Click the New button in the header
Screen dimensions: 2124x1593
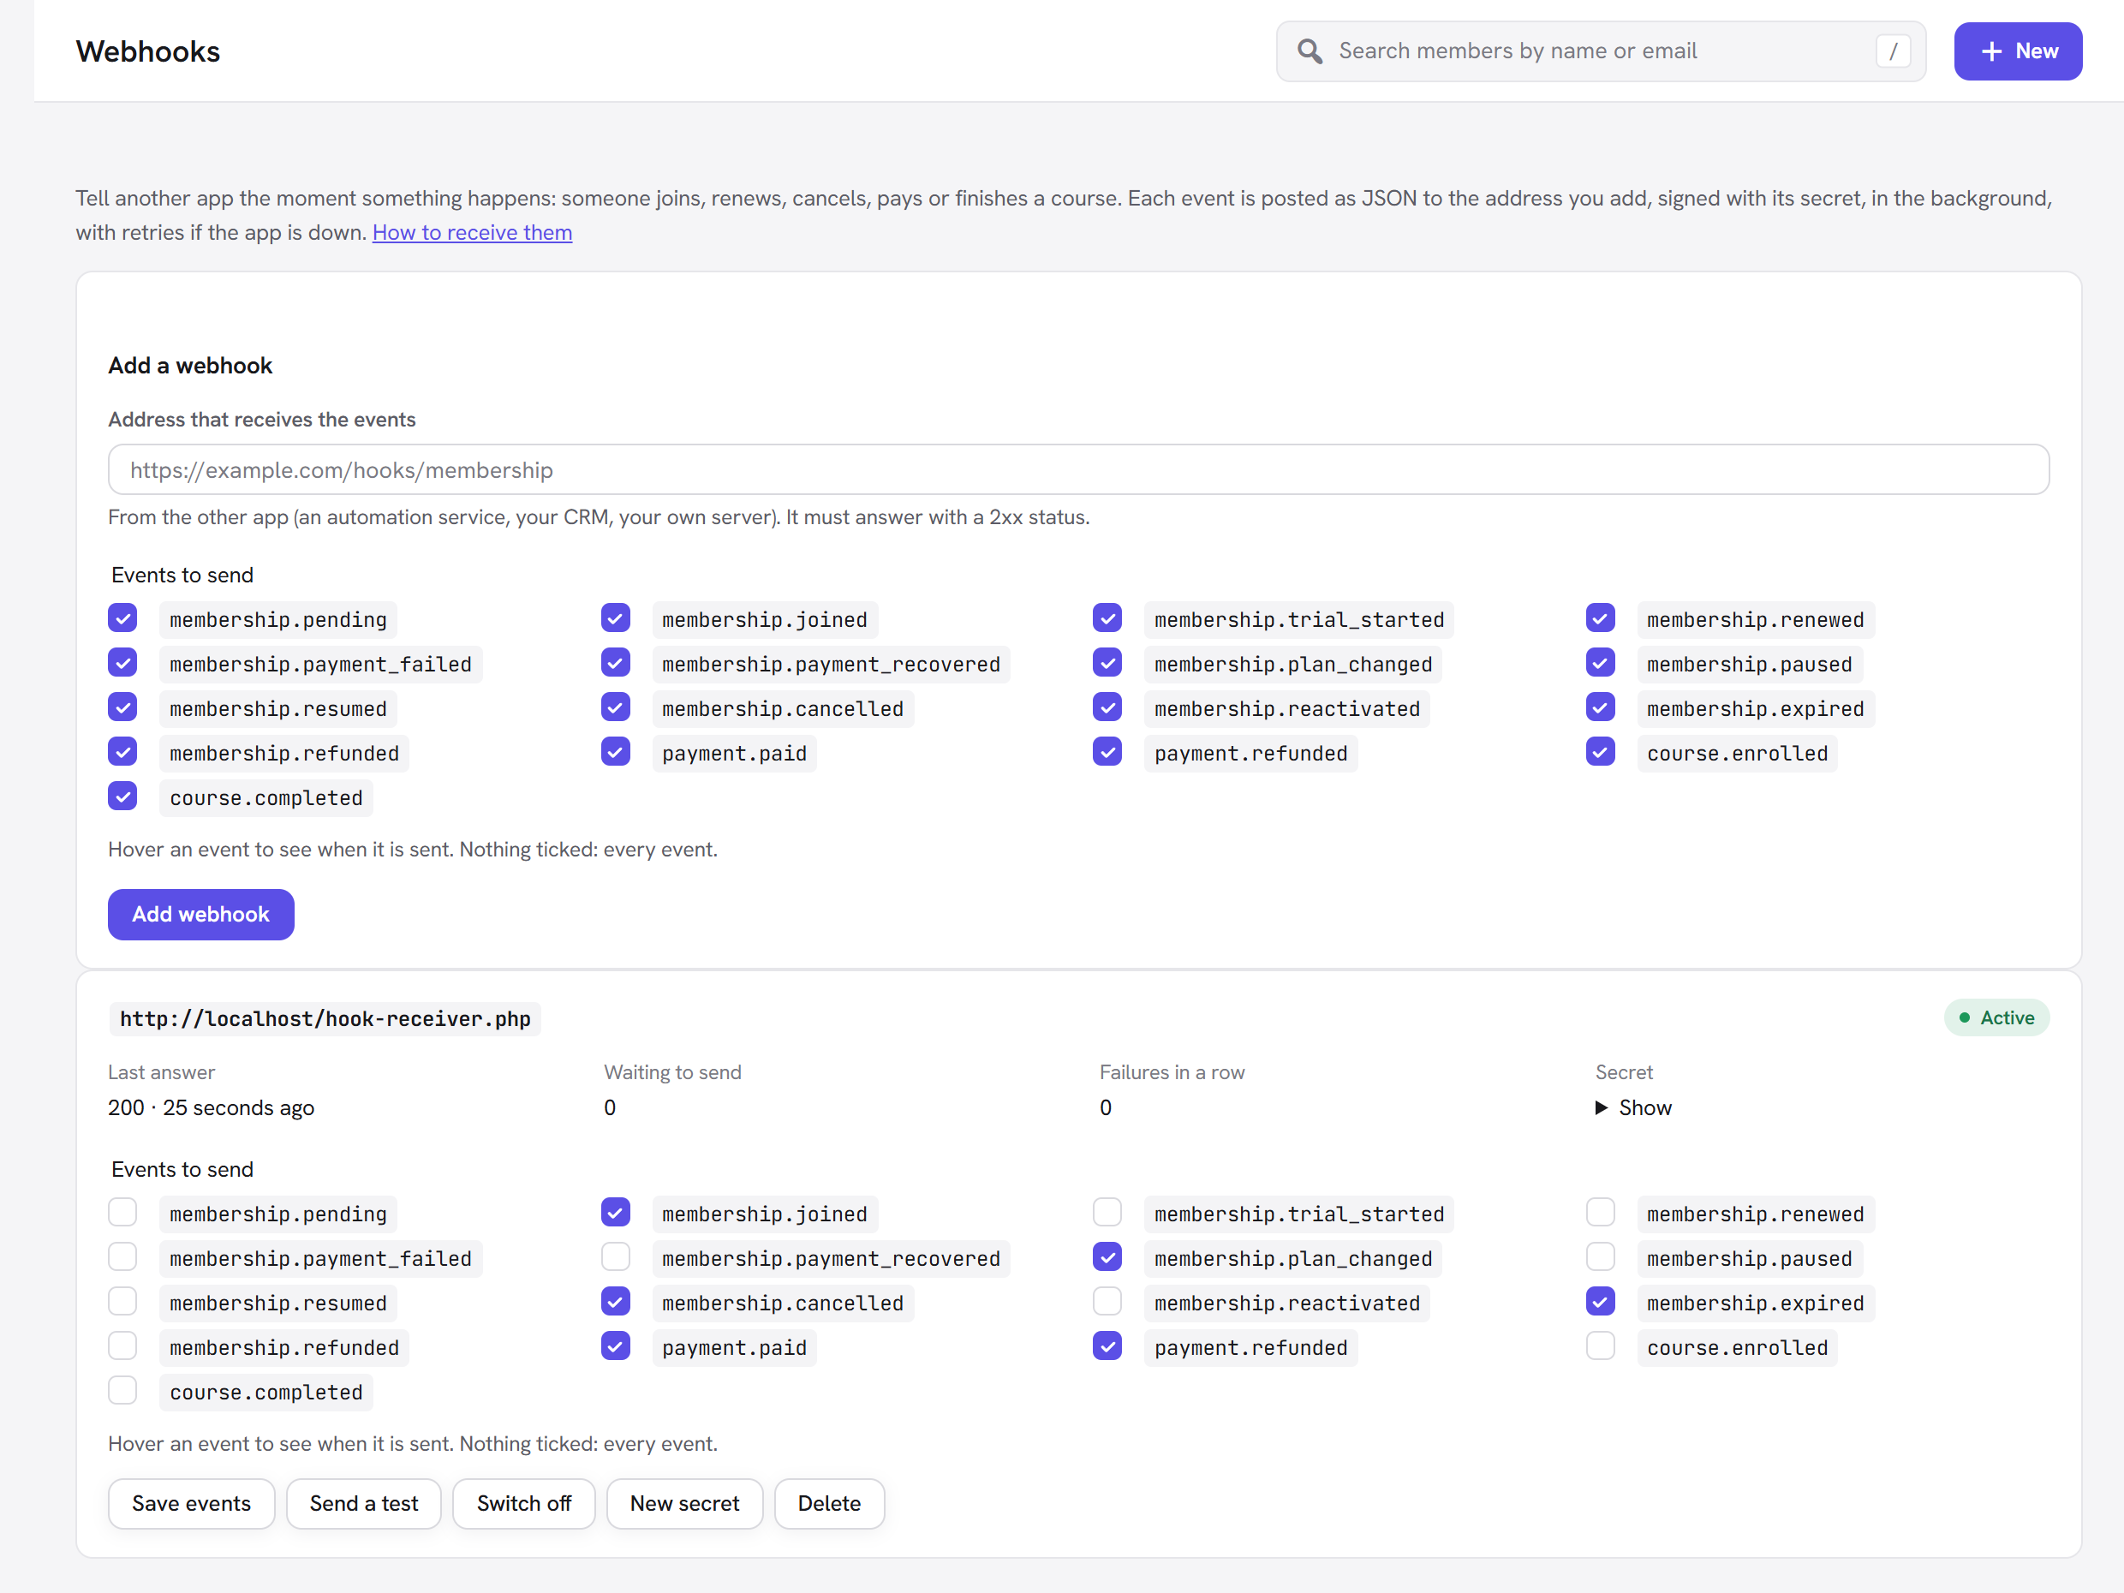point(2018,51)
